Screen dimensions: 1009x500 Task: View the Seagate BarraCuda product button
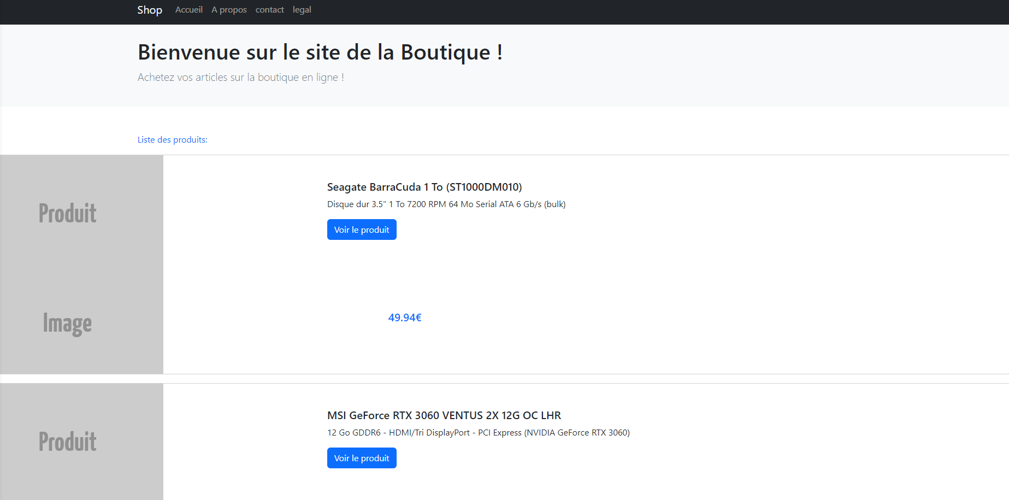(362, 230)
